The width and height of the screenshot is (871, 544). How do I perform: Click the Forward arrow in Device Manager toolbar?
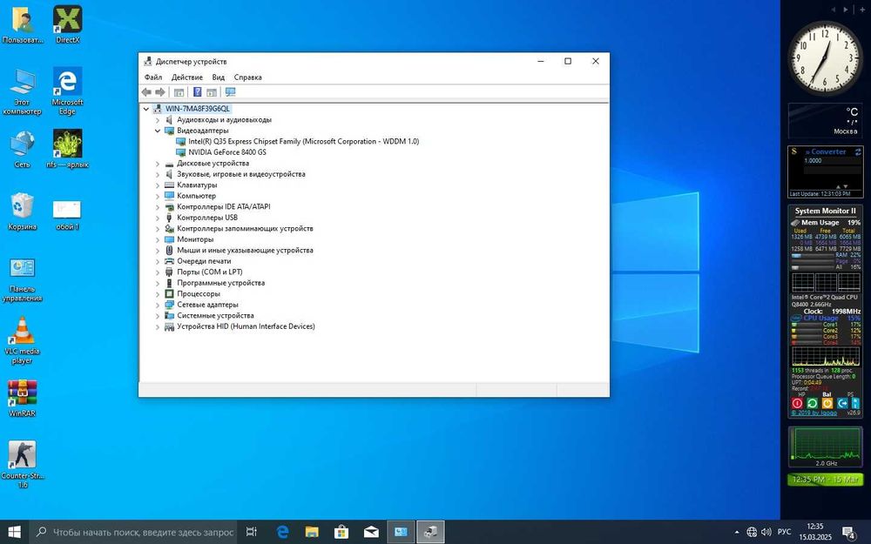tap(160, 92)
